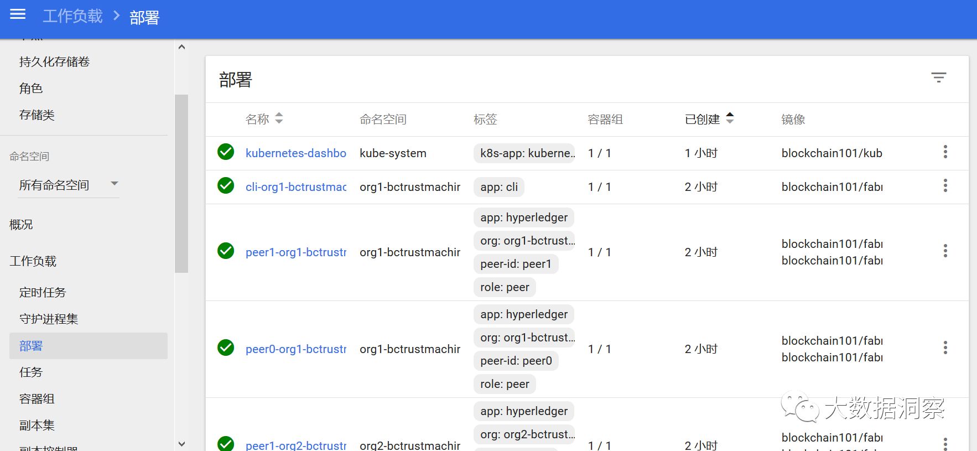This screenshot has width=977, height=451.
Task: Open the filter icon in deployments card
Action: pyautogui.click(x=938, y=78)
